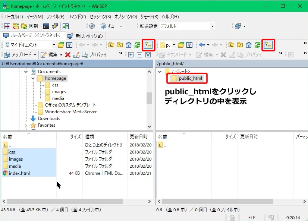
Task: Collapse the homepage tree node
Action: [x=33, y=79]
